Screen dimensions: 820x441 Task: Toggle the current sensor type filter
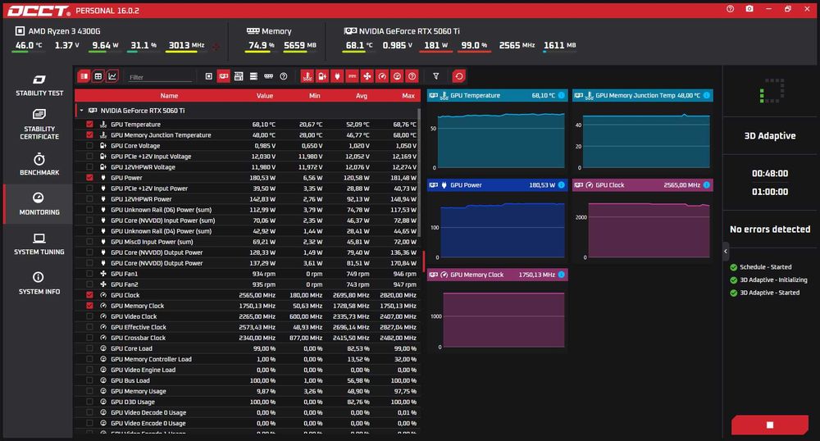[352, 76]
